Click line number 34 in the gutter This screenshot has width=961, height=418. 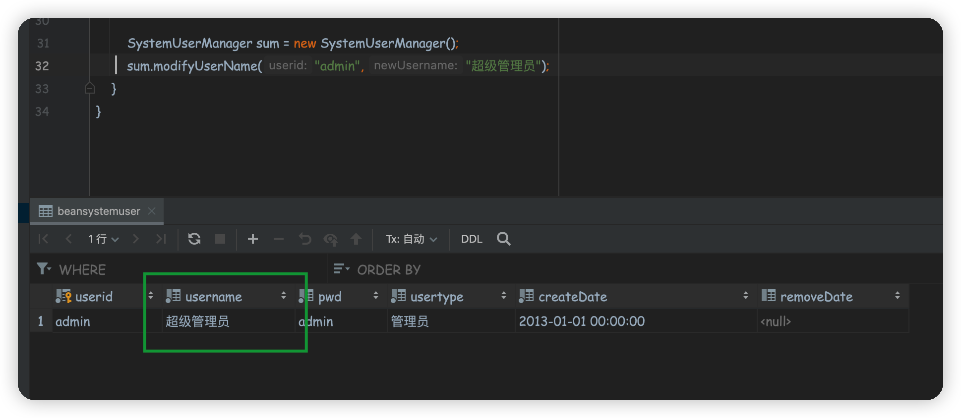[x=42, y=111]
